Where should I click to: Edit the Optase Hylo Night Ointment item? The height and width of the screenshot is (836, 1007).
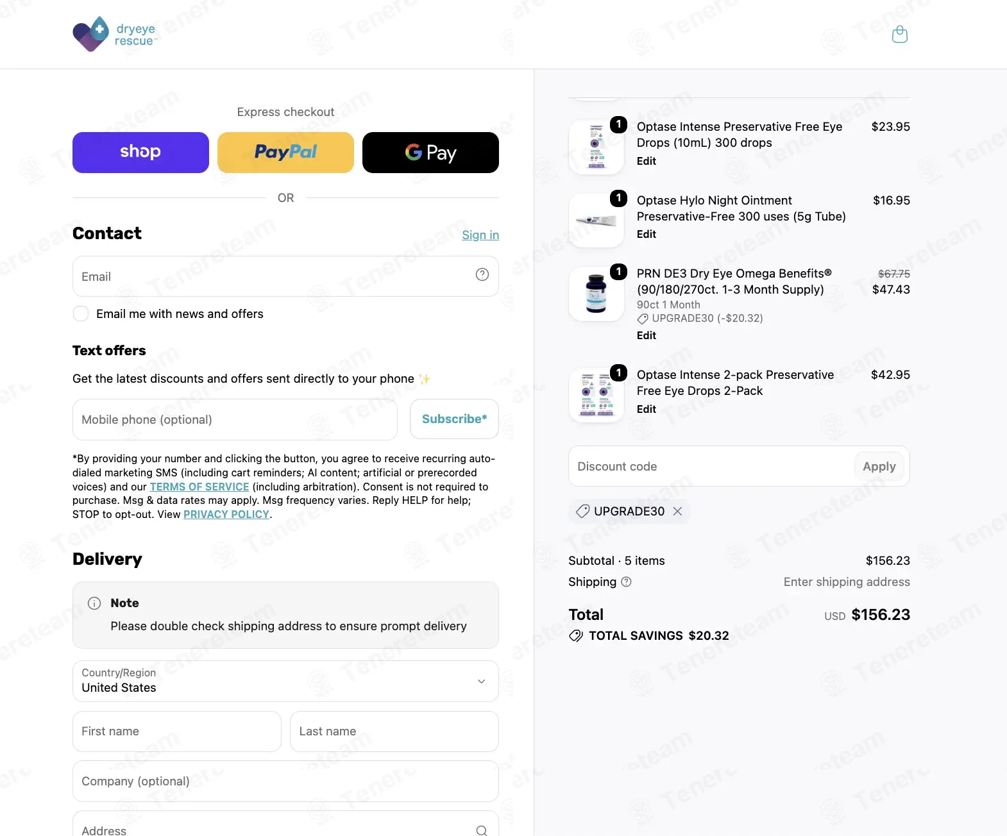point(646,234)
